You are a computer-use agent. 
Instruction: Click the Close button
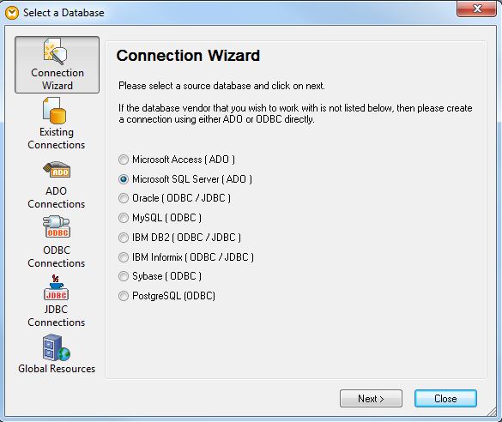click(x=445, y=399)
